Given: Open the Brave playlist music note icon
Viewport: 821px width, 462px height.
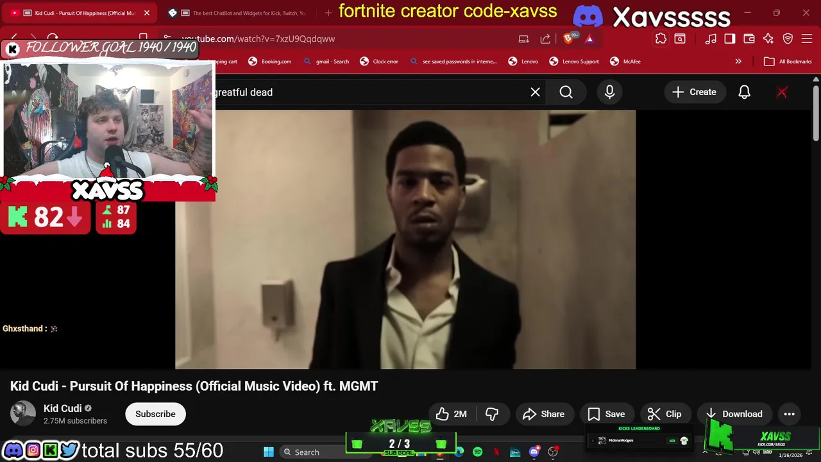Looking at the screenshot, I should 711,38.
